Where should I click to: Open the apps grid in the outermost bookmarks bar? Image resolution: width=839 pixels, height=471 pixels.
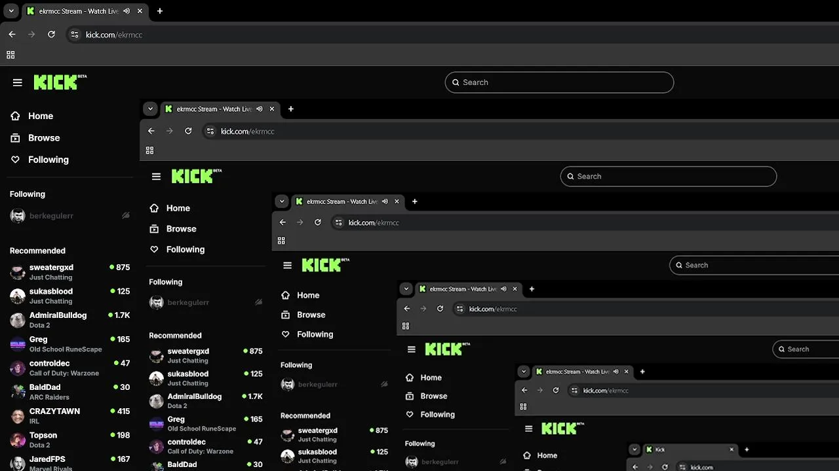click(10, 55)
